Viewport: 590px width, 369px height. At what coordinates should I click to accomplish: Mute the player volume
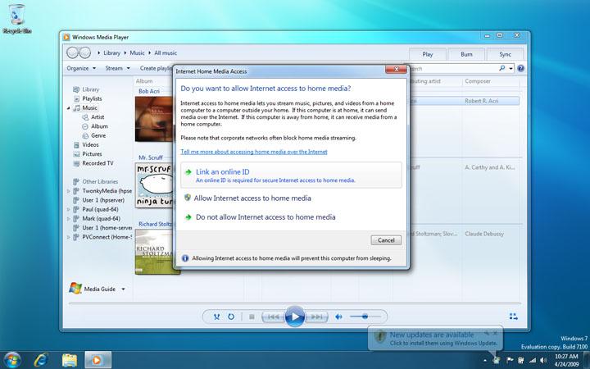coord(338,317)
